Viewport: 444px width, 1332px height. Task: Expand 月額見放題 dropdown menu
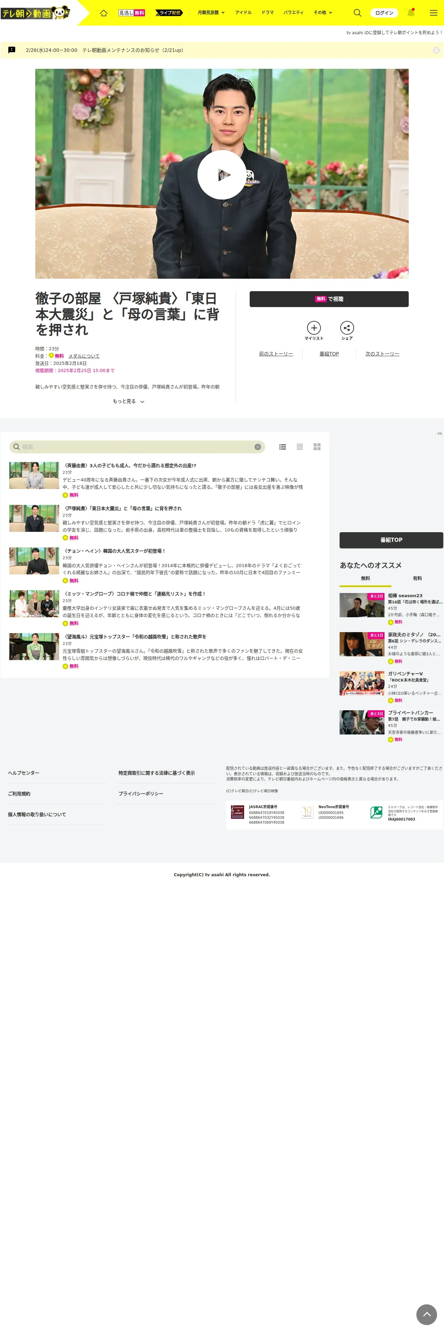[x=211, y=12]
